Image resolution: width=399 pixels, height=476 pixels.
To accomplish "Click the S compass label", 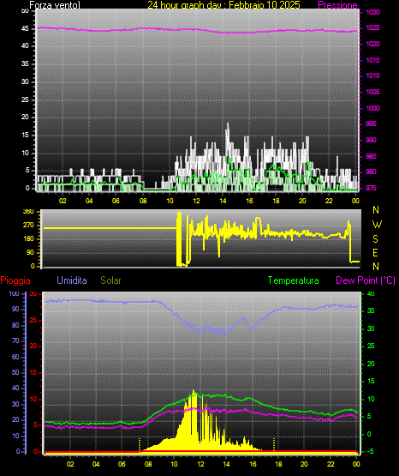I will click(x=375, y=239).
